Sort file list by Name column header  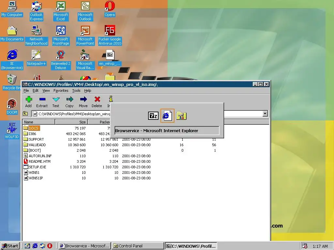click(39, 122)
